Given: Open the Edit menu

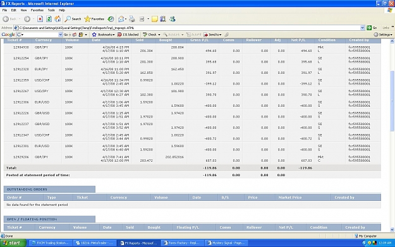Looking at the screenshot, I should click(x=14, y=10).
